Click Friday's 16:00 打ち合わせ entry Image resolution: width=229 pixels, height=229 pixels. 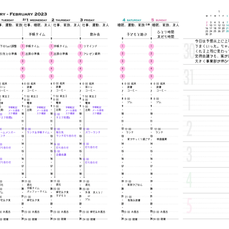coord(91,162)
